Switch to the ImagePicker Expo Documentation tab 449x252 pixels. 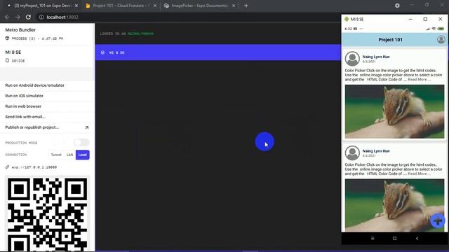click(x=199, y=6)
